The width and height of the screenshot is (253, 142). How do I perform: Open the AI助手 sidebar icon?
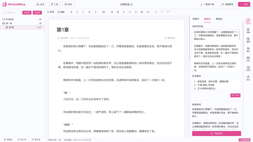pyautogui.click(x=248, y=68)
